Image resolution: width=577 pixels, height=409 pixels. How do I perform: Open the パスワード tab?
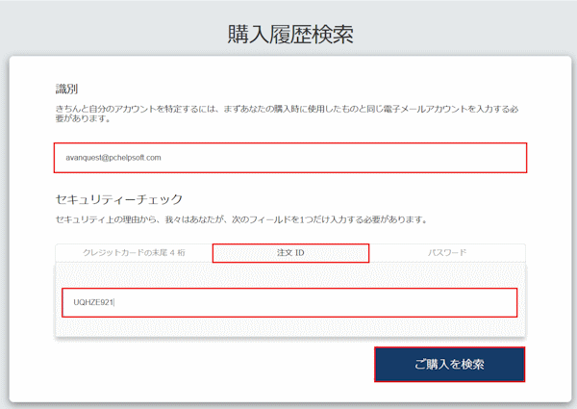click(x=447, y=252)
